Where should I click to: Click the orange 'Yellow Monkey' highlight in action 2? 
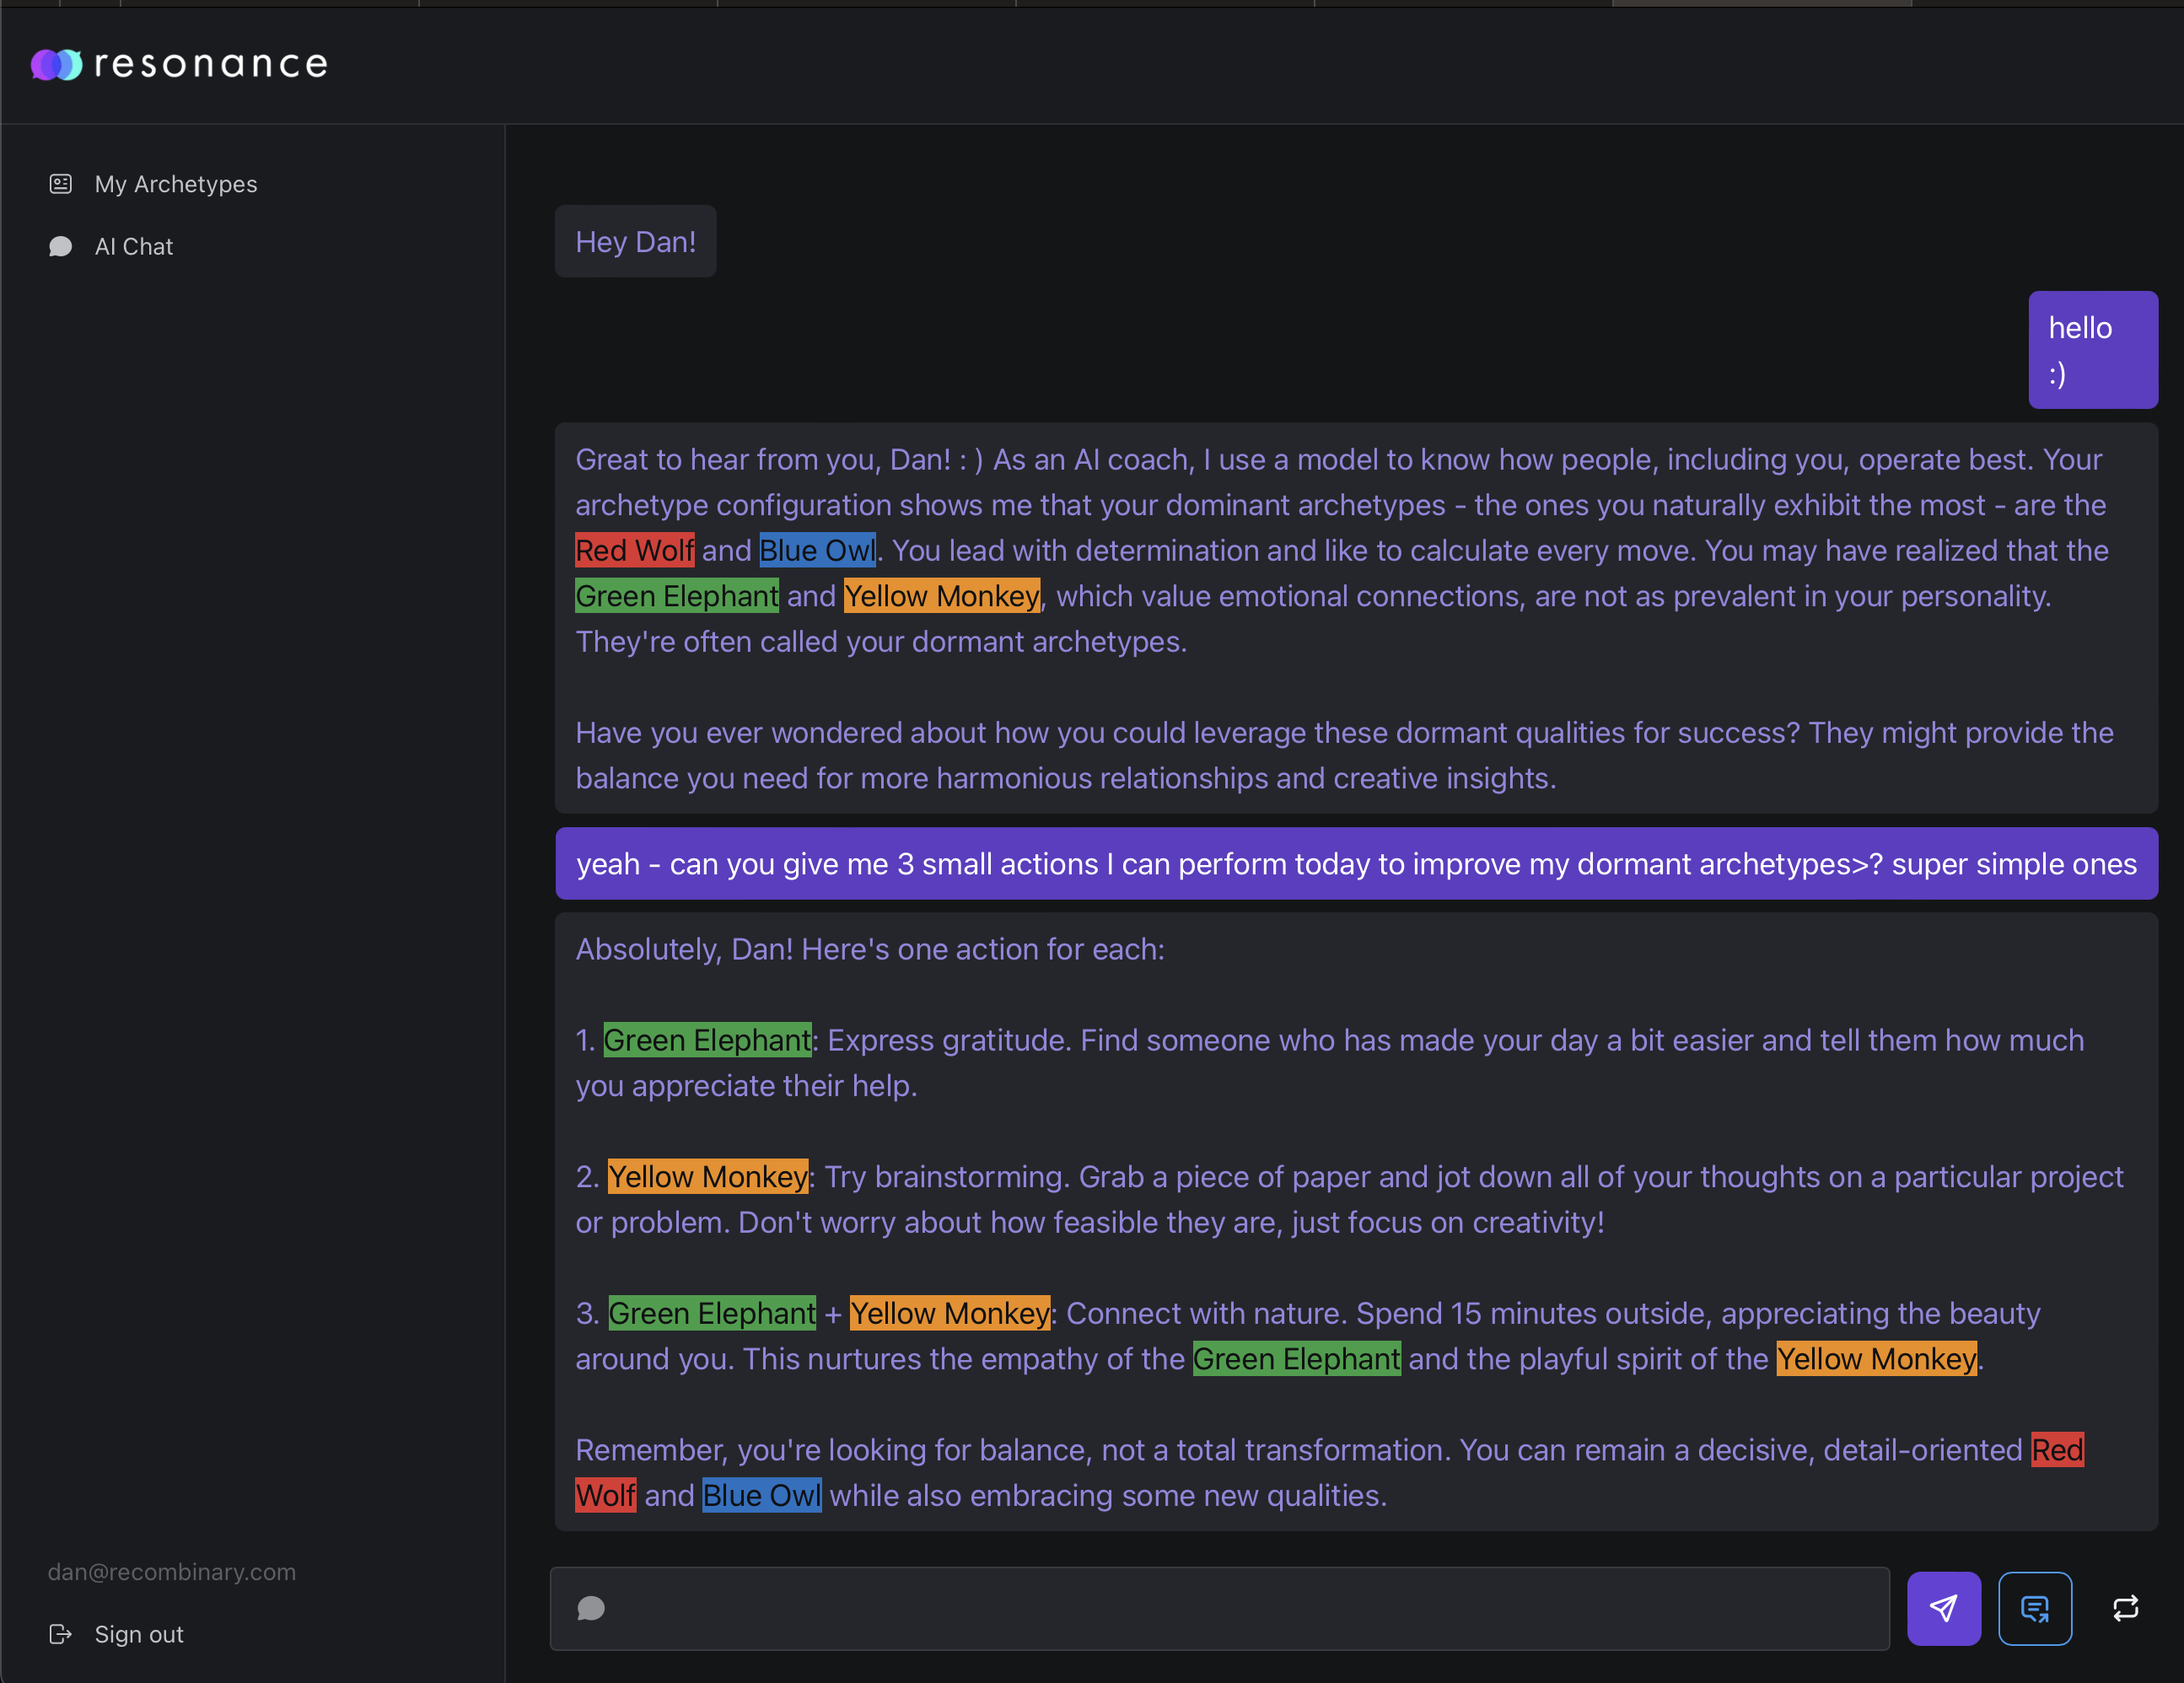click(x=708, y=1176)
